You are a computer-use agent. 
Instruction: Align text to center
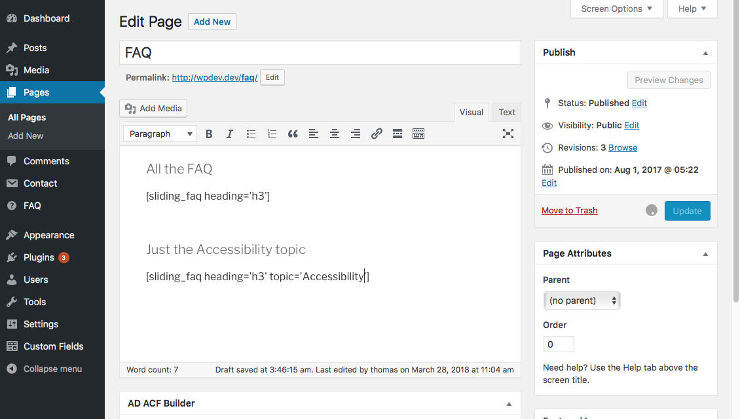click(335, 134)
